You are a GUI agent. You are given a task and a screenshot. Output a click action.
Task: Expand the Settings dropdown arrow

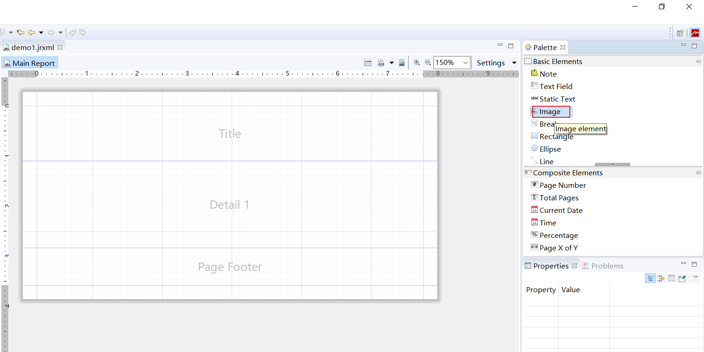click(514, 63)
